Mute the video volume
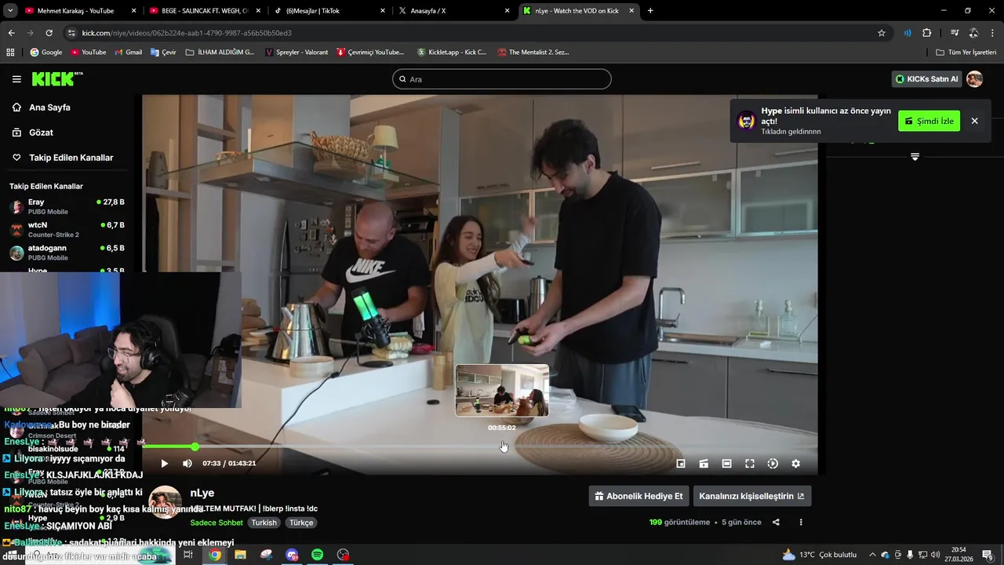Viewport: 1004px width, 565px height. 187,464
